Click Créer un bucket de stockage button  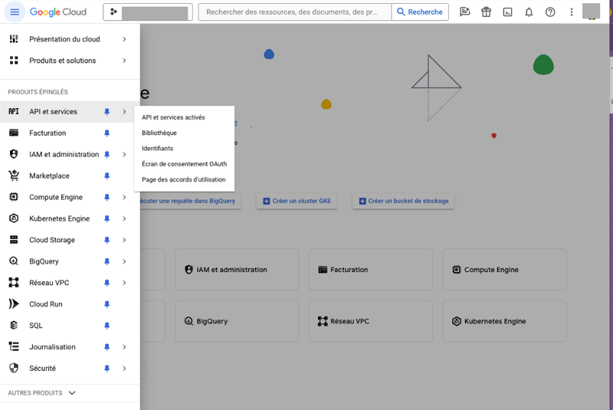click(403, 201)
